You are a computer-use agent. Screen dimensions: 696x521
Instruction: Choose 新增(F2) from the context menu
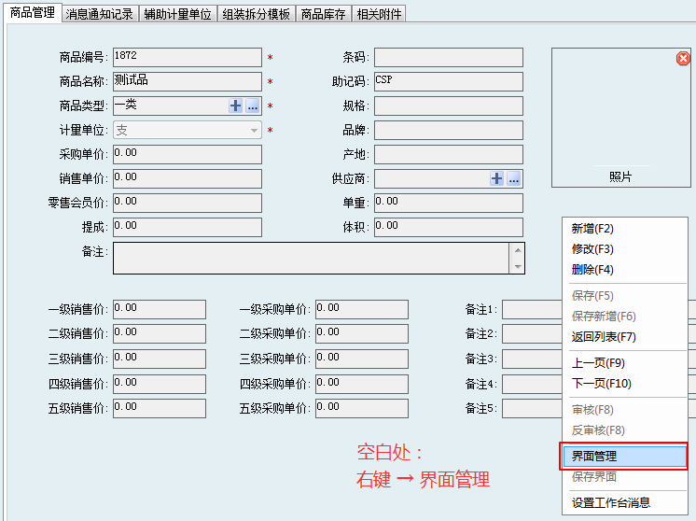[x=592, y=229]
